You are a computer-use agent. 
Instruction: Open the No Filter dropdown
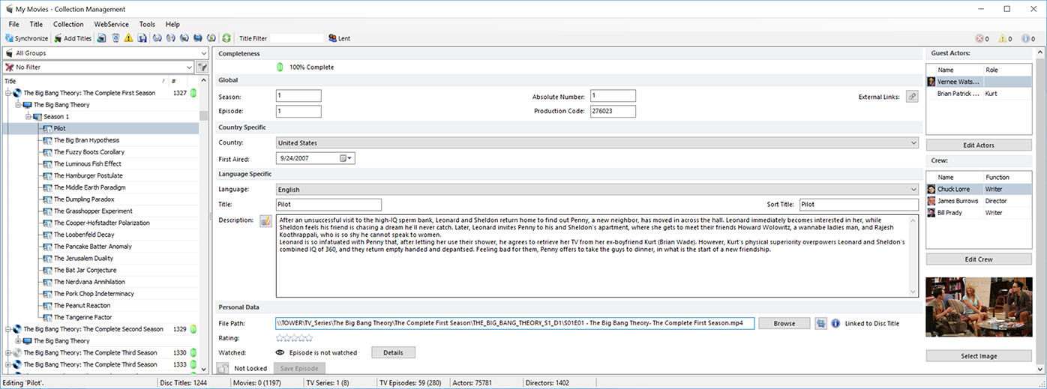click(x=98, y=67)
